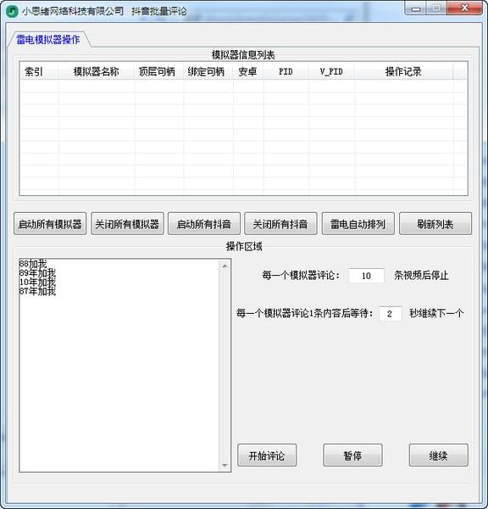The width and height of the screenshot is (488, 509).
Task: Click the 雷电自动排列 button
Action: [x=358, y=224]
